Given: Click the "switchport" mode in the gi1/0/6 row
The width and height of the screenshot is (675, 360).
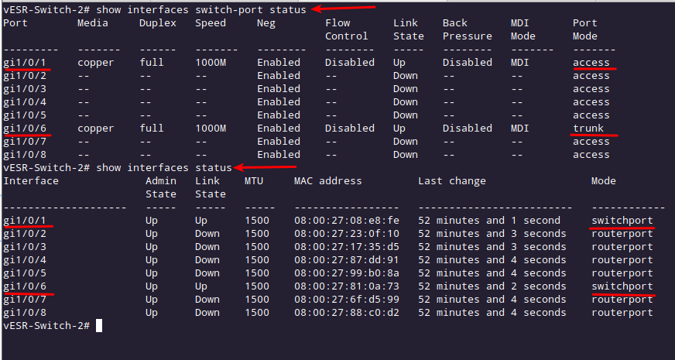Looking at the screenshot, I should (x=622, y=286).
